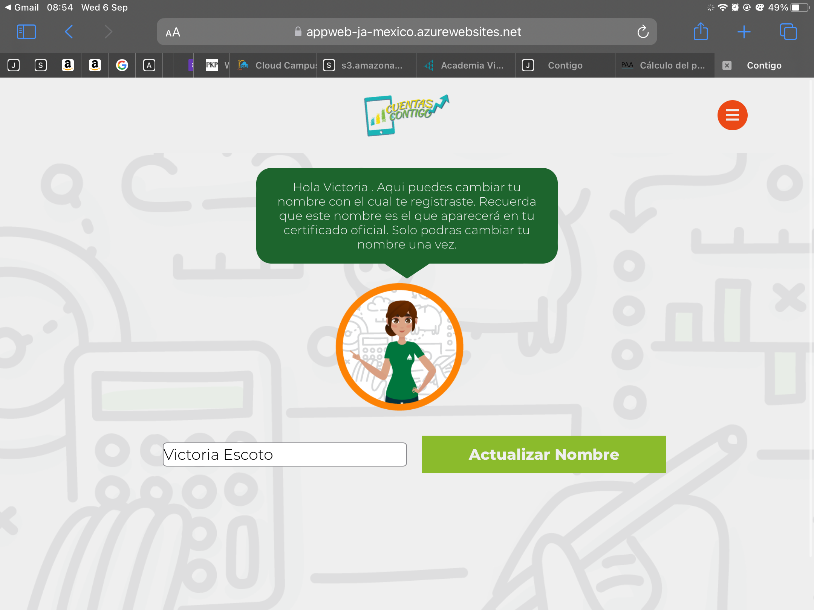814x610 pixels.
Task: Open the share sheet icon
Action: pyautogui.click(x=701, y=31)
